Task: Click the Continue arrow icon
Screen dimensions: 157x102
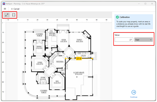Action: coord(134,92)
